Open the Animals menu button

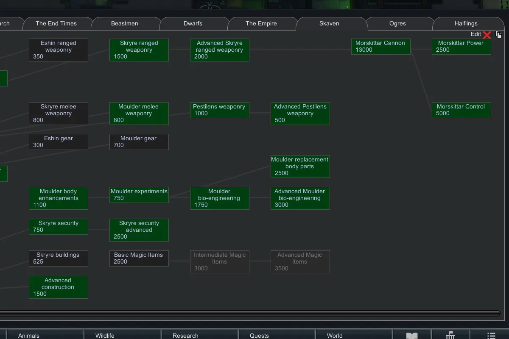coord(29,335)
